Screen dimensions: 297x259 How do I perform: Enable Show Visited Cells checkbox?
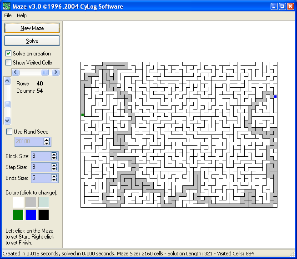pyautogui.click(x=8, y=62)
